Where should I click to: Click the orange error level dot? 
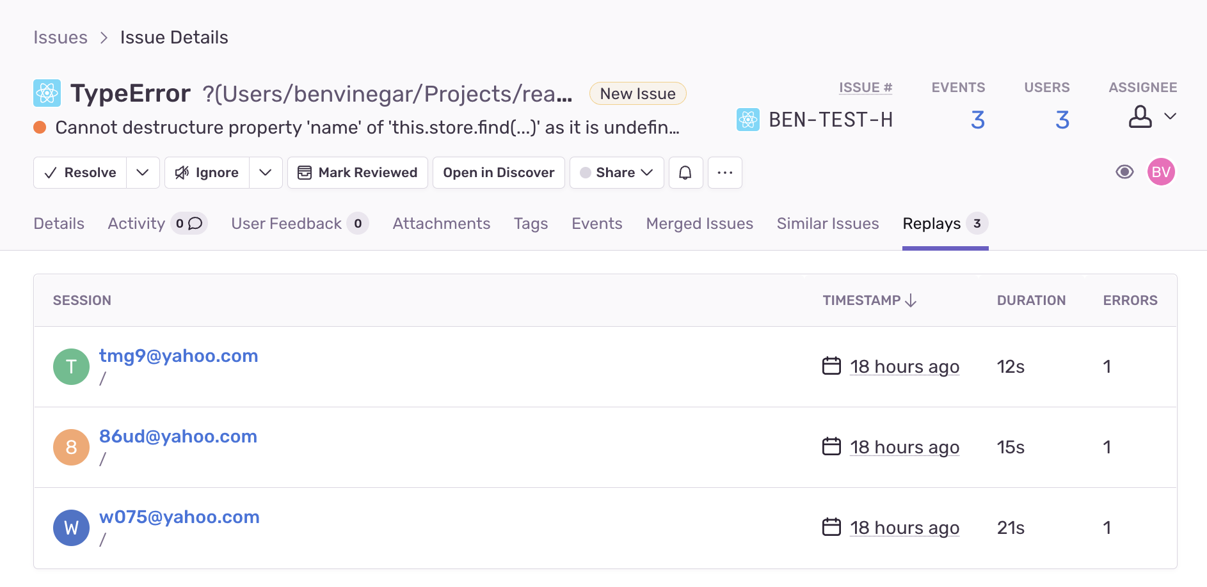(x=40, y=127)
